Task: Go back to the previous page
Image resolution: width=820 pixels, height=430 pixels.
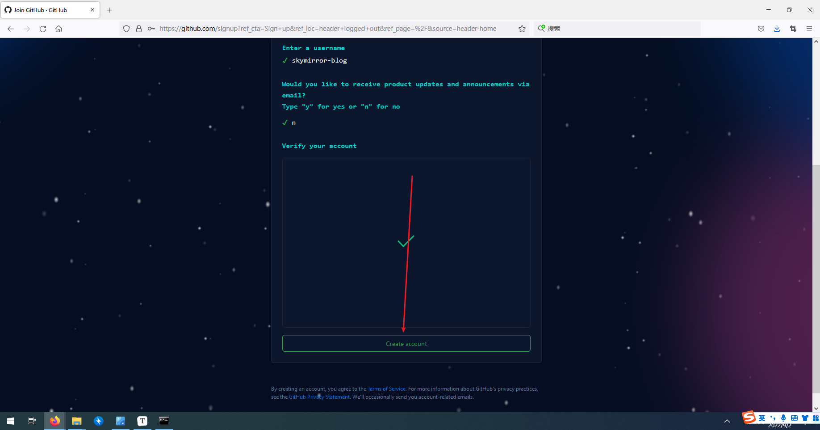Action: tap(11, 29)
